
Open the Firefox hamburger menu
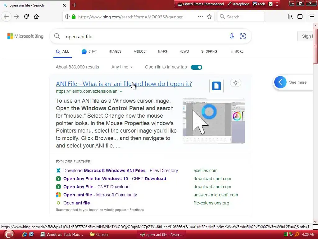click(312, 17)
